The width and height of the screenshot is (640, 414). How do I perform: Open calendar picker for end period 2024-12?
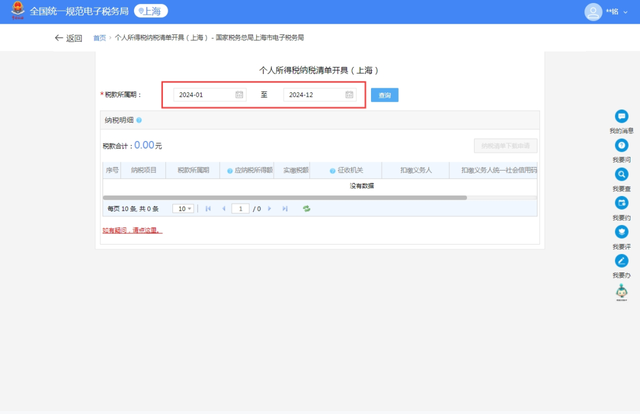point(350,94)
